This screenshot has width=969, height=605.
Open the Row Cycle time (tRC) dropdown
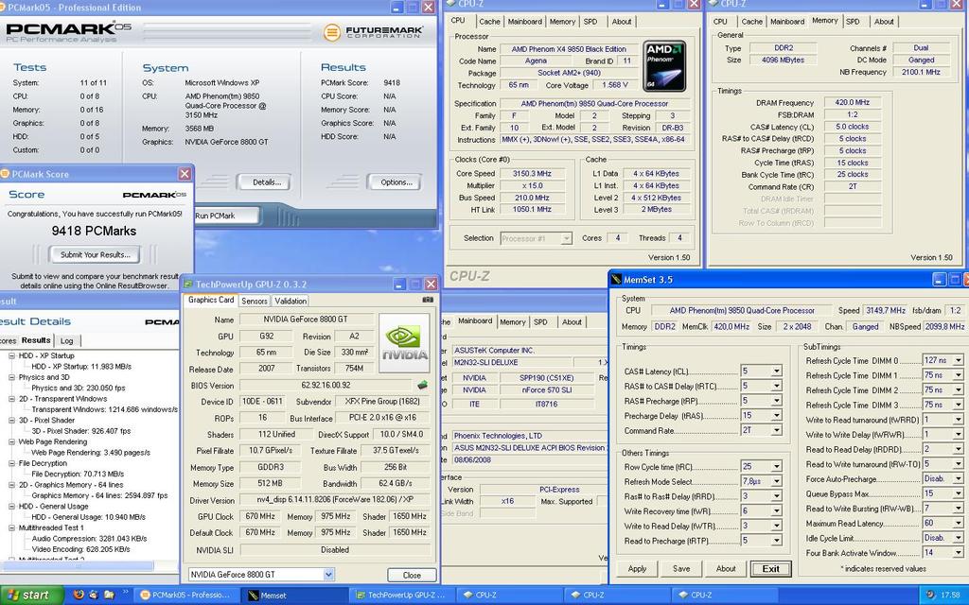pos(777,467)
